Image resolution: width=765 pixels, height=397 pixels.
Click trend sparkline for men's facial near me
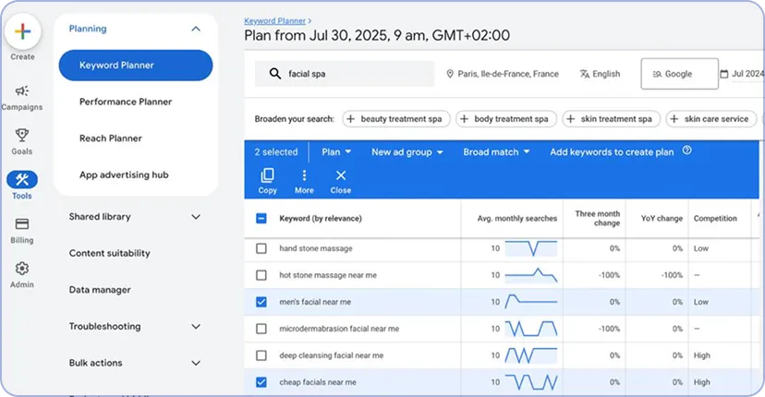pos(531,302)
